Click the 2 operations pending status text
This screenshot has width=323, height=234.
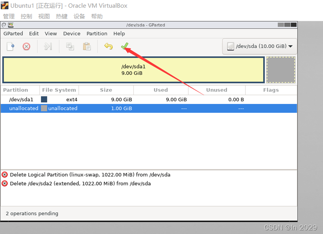32,213
